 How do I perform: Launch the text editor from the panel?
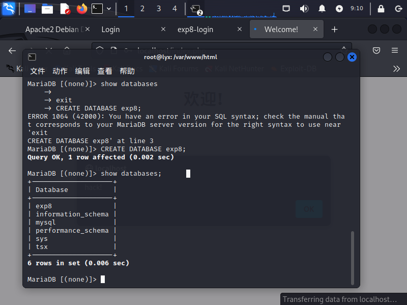[65, 9]
